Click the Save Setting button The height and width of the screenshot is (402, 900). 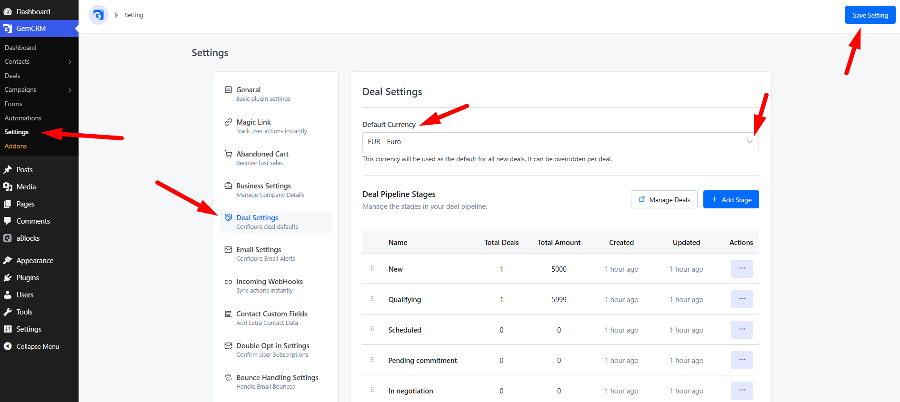coord(870,15)
